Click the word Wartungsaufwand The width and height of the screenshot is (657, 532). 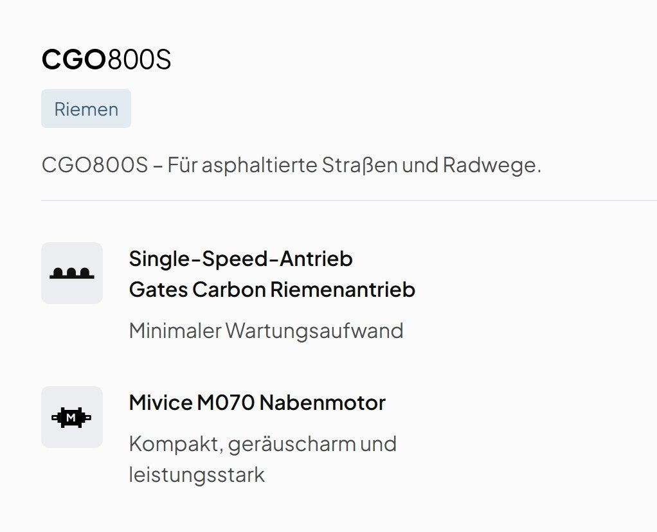pyautogui.click(x=314, y=331)
